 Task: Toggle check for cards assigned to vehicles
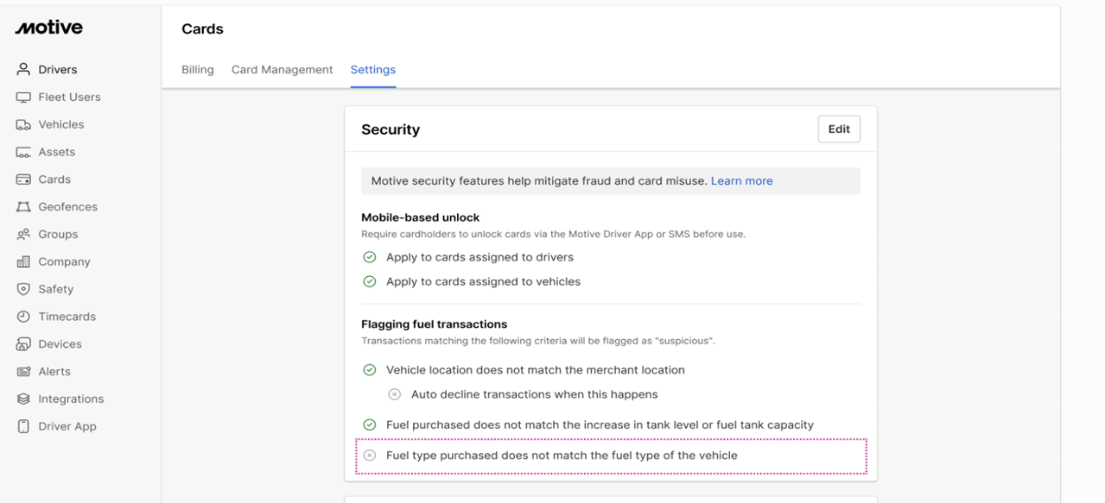click(x=370, y=281)
